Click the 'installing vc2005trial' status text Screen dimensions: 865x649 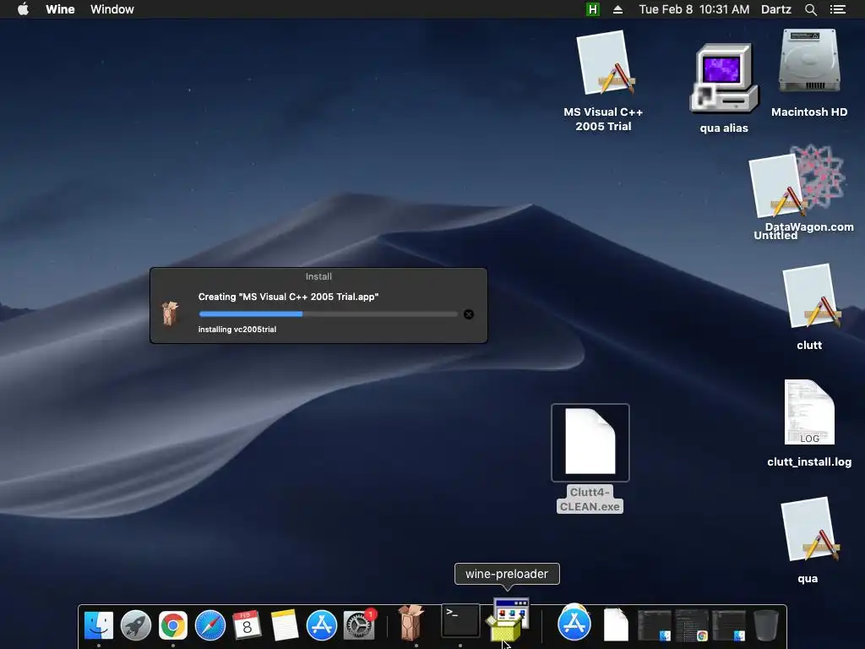[237, 330]
